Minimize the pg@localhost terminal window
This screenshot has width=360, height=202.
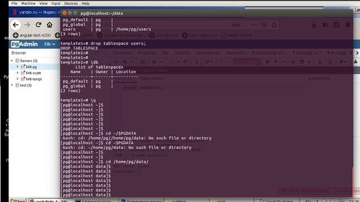[x=70, y=13]
